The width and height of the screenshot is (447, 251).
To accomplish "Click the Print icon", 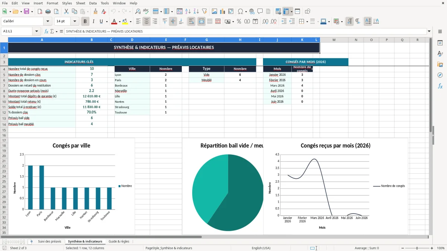I will pos(48,12).
